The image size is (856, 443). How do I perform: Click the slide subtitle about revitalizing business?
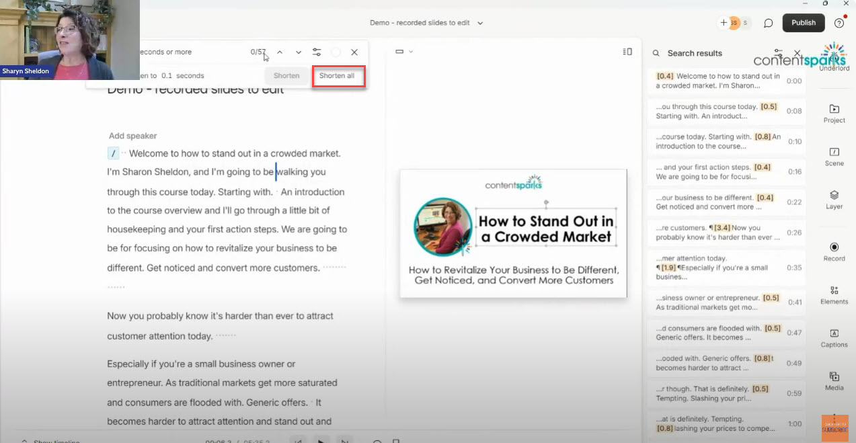(x=514, y=275)
